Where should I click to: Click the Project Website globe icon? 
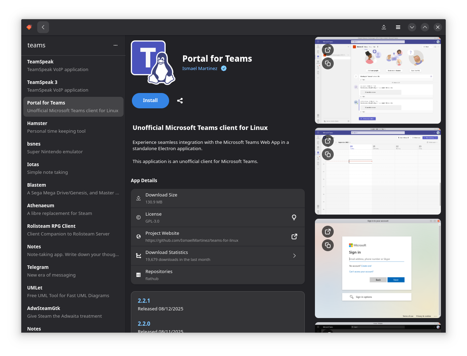click(x=138, y=237)
